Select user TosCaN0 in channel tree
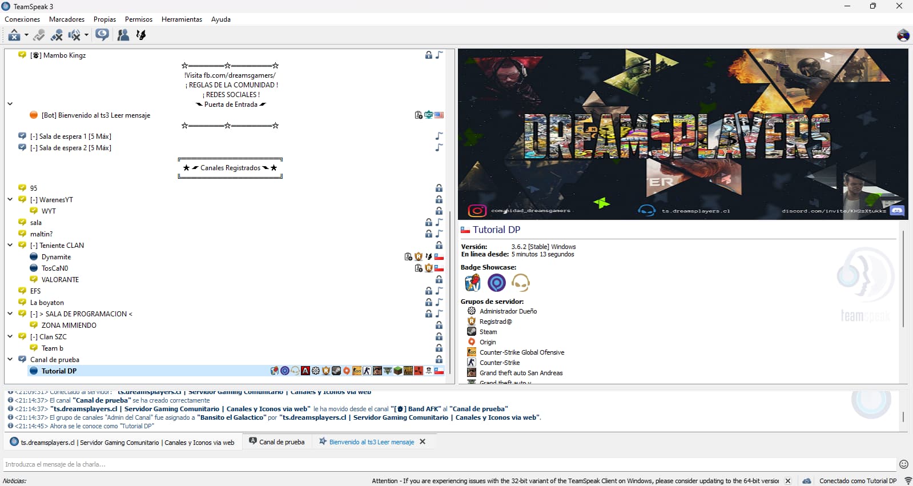Screen dimensions: 913x486 coord(54,268)
